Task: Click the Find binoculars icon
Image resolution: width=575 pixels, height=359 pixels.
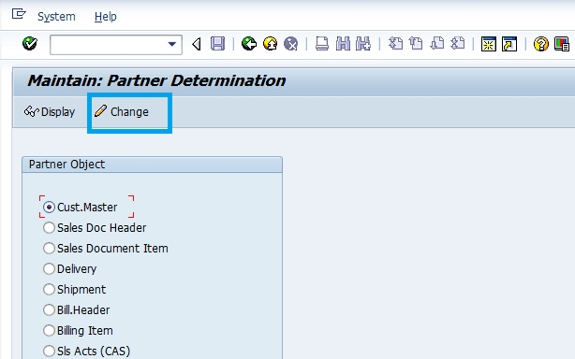Action: [x=343, y=44]
